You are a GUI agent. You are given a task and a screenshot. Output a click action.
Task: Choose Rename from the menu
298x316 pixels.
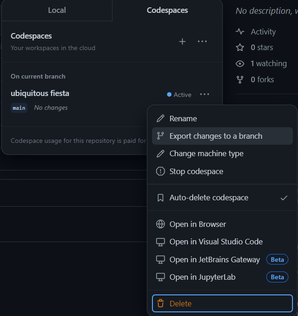222,118
